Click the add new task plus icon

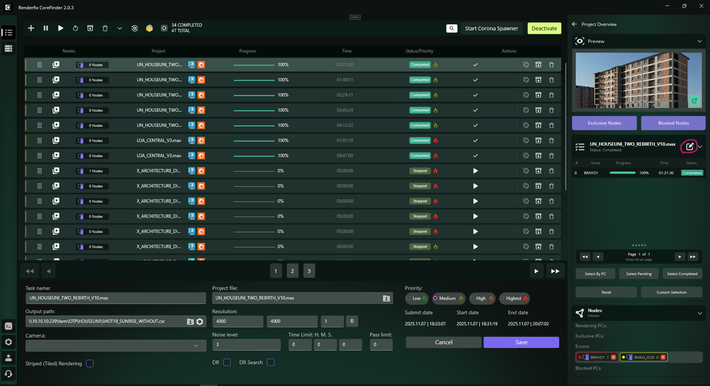[31, 28]
